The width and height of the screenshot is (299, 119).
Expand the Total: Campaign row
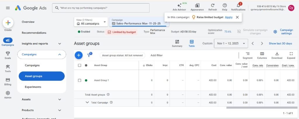(x=87, y=102)
